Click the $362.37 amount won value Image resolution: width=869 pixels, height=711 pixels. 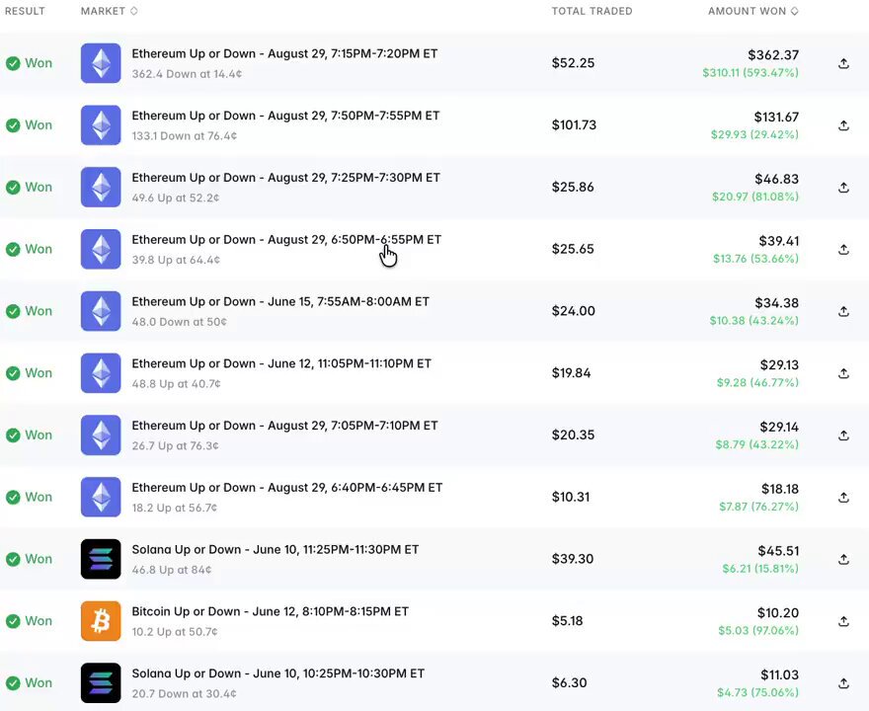[773, 55]
